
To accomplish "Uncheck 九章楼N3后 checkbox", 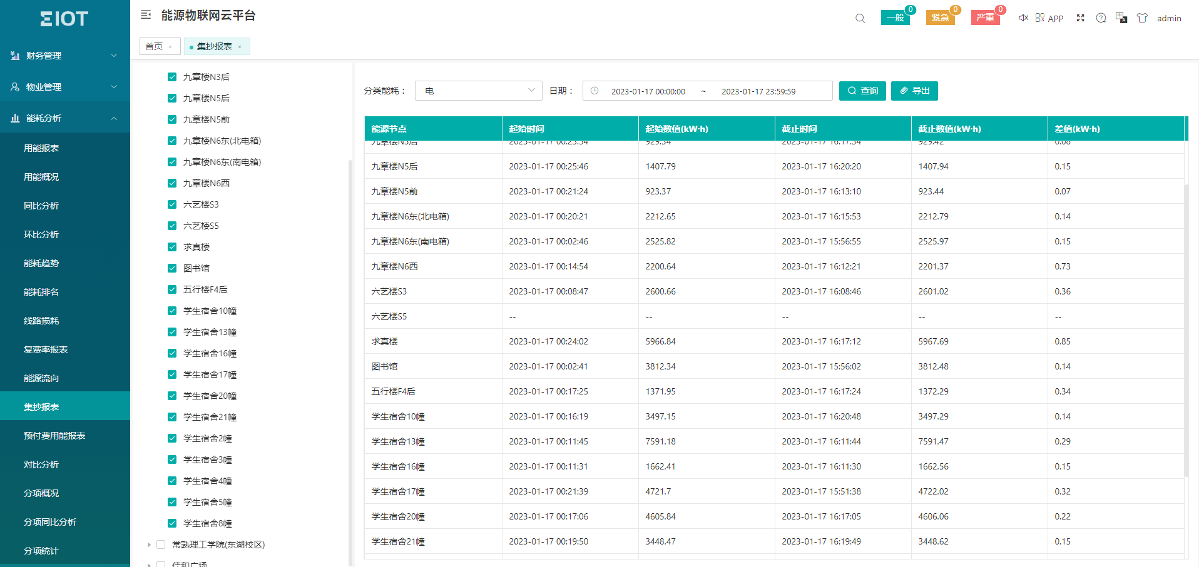I will (x=172, y=77).
